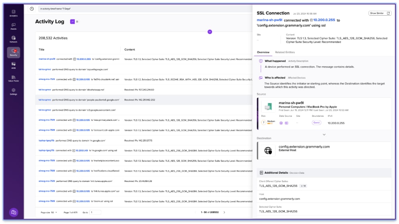This screenshot has height=224, width=399.
Task: Go to next page arrow in pagination
Action: point(224,212)
